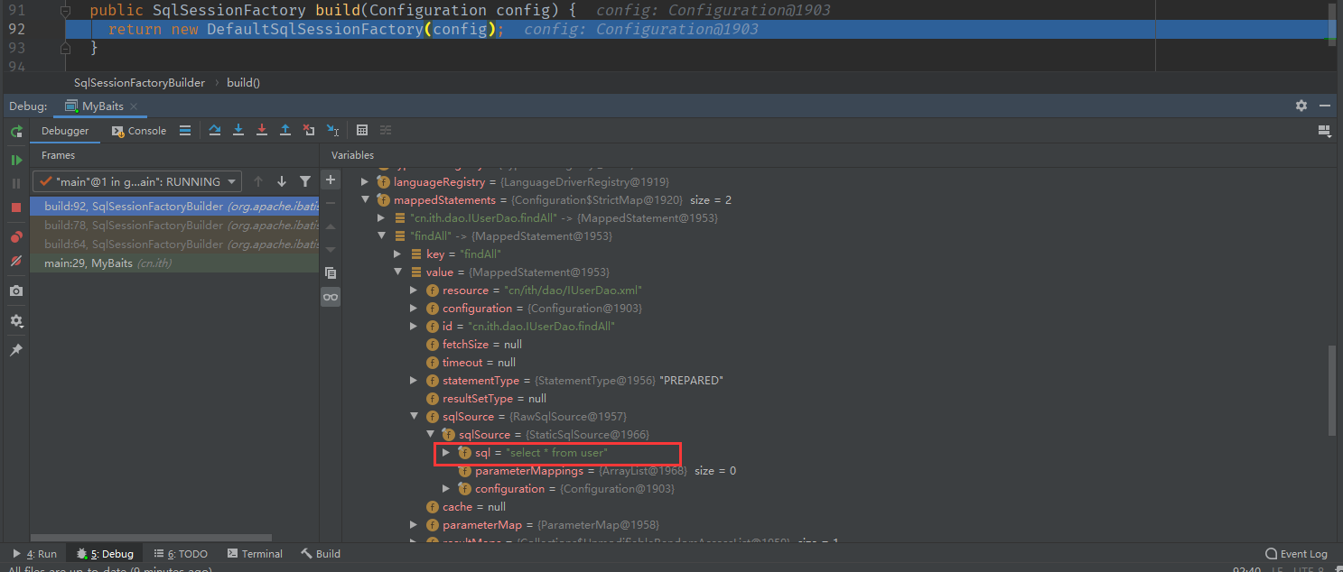Expand "cn.ith.dao.IUserDao.findAll" entry
Screen dimensions: 1343x572
click(x=381, y=218)
